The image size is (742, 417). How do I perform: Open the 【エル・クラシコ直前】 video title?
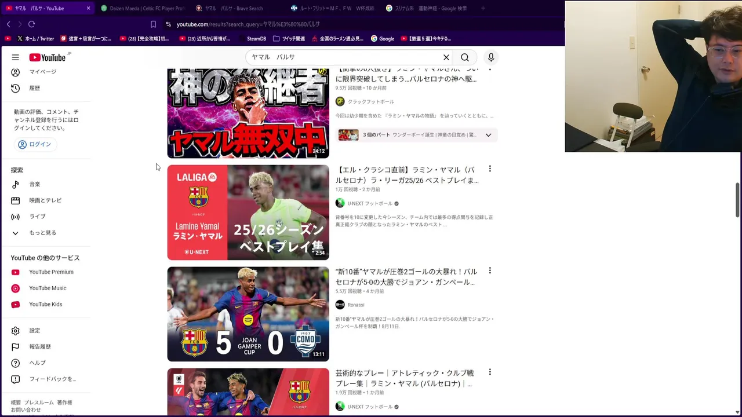(407, 175)
